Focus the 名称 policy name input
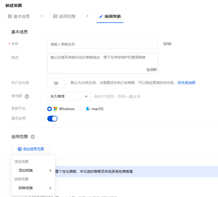This screenshot has height=197, width=218. 102,44
